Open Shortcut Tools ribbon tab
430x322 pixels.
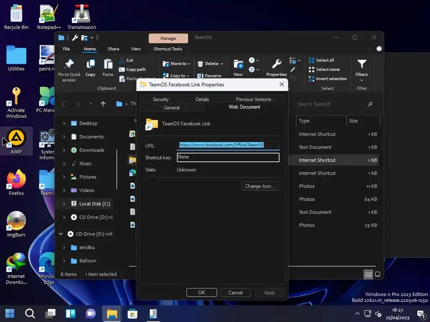[168, 49]
